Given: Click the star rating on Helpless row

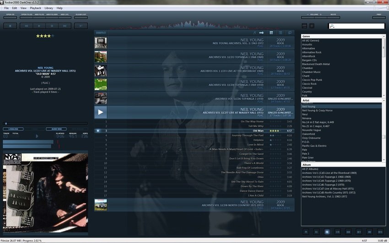Looking at the screenshot, I should (276, 140).
